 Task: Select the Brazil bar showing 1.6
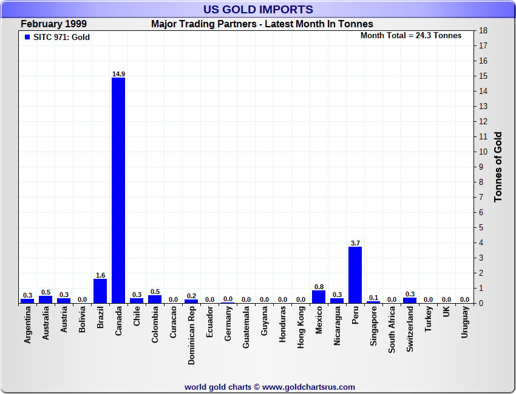pos(100,291)
